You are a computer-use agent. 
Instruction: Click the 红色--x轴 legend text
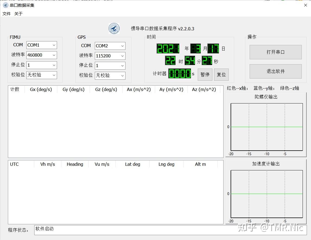click(237, 88)
